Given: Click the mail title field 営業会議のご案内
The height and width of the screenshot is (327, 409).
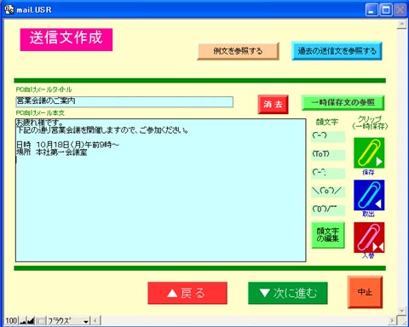Looking at the screenshot, I should [124, 101].
